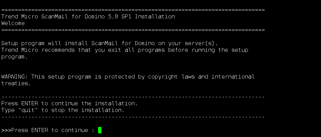Viewport: 321px width, 137px height.
Task: Click the equals-sign separator below "Welcome"
Action: click(x=133, y=30)
